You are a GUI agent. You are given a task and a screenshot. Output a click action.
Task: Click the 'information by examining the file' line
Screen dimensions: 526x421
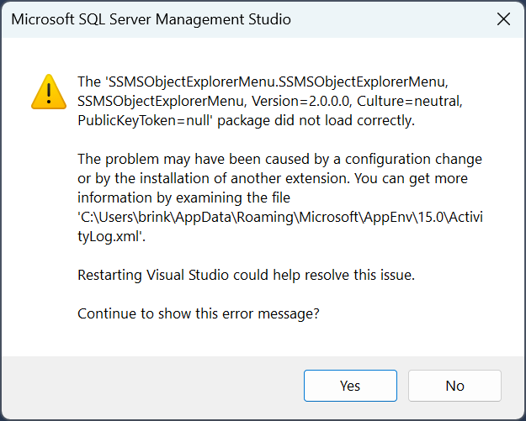click(x=183, y=198)
